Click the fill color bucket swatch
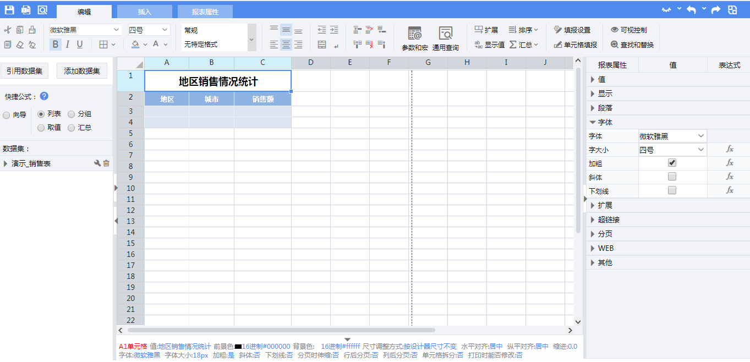Screen dimensions: 750x362 pyautogui.click(x=135, y=45)
